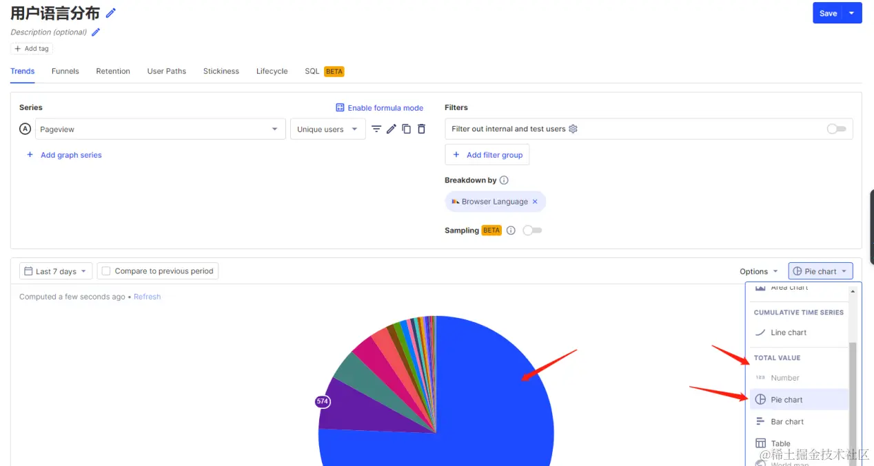Edit the insight title with pencil icon
The image size is (874, 466).
[x=110, y=13]
